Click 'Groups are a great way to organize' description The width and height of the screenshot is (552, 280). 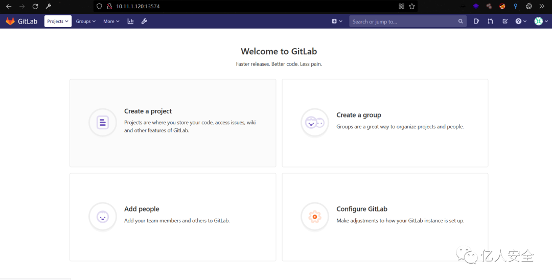tap(400, 127)
